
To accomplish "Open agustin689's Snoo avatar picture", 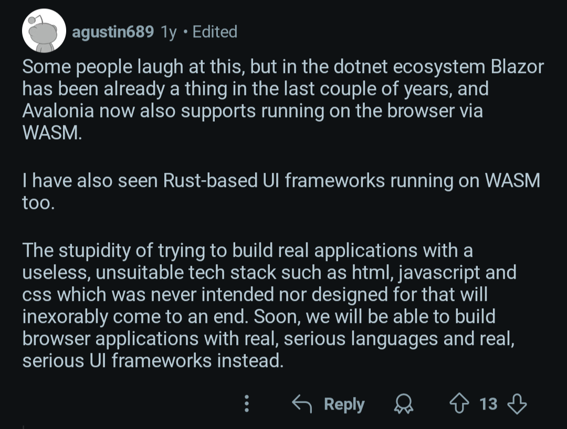I will coord(44,31).
